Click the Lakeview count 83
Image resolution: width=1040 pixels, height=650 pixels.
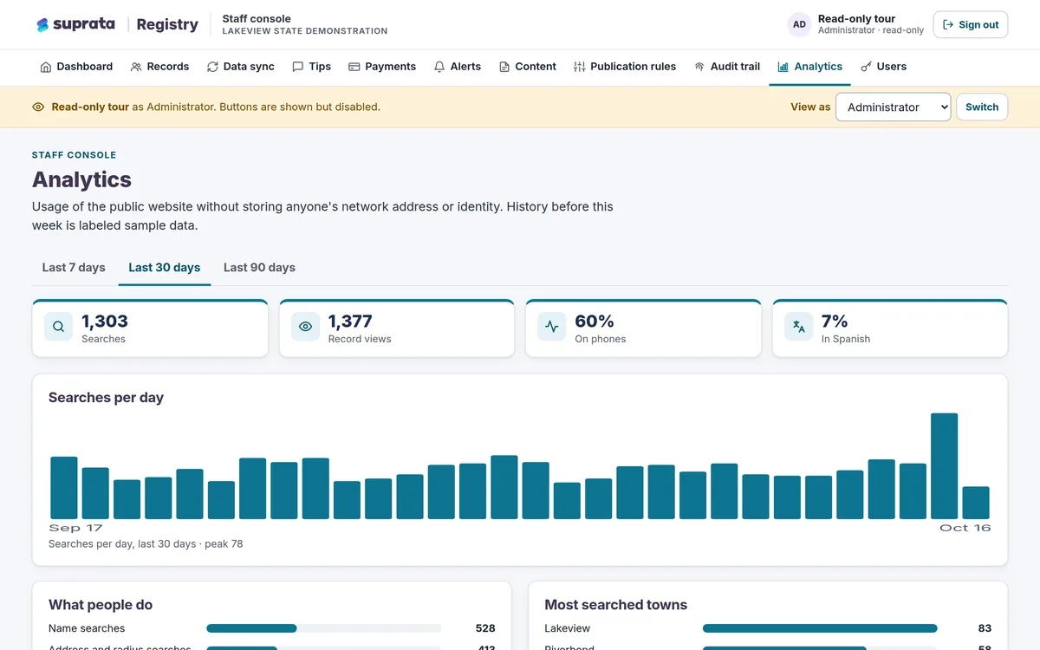[985, 628]
